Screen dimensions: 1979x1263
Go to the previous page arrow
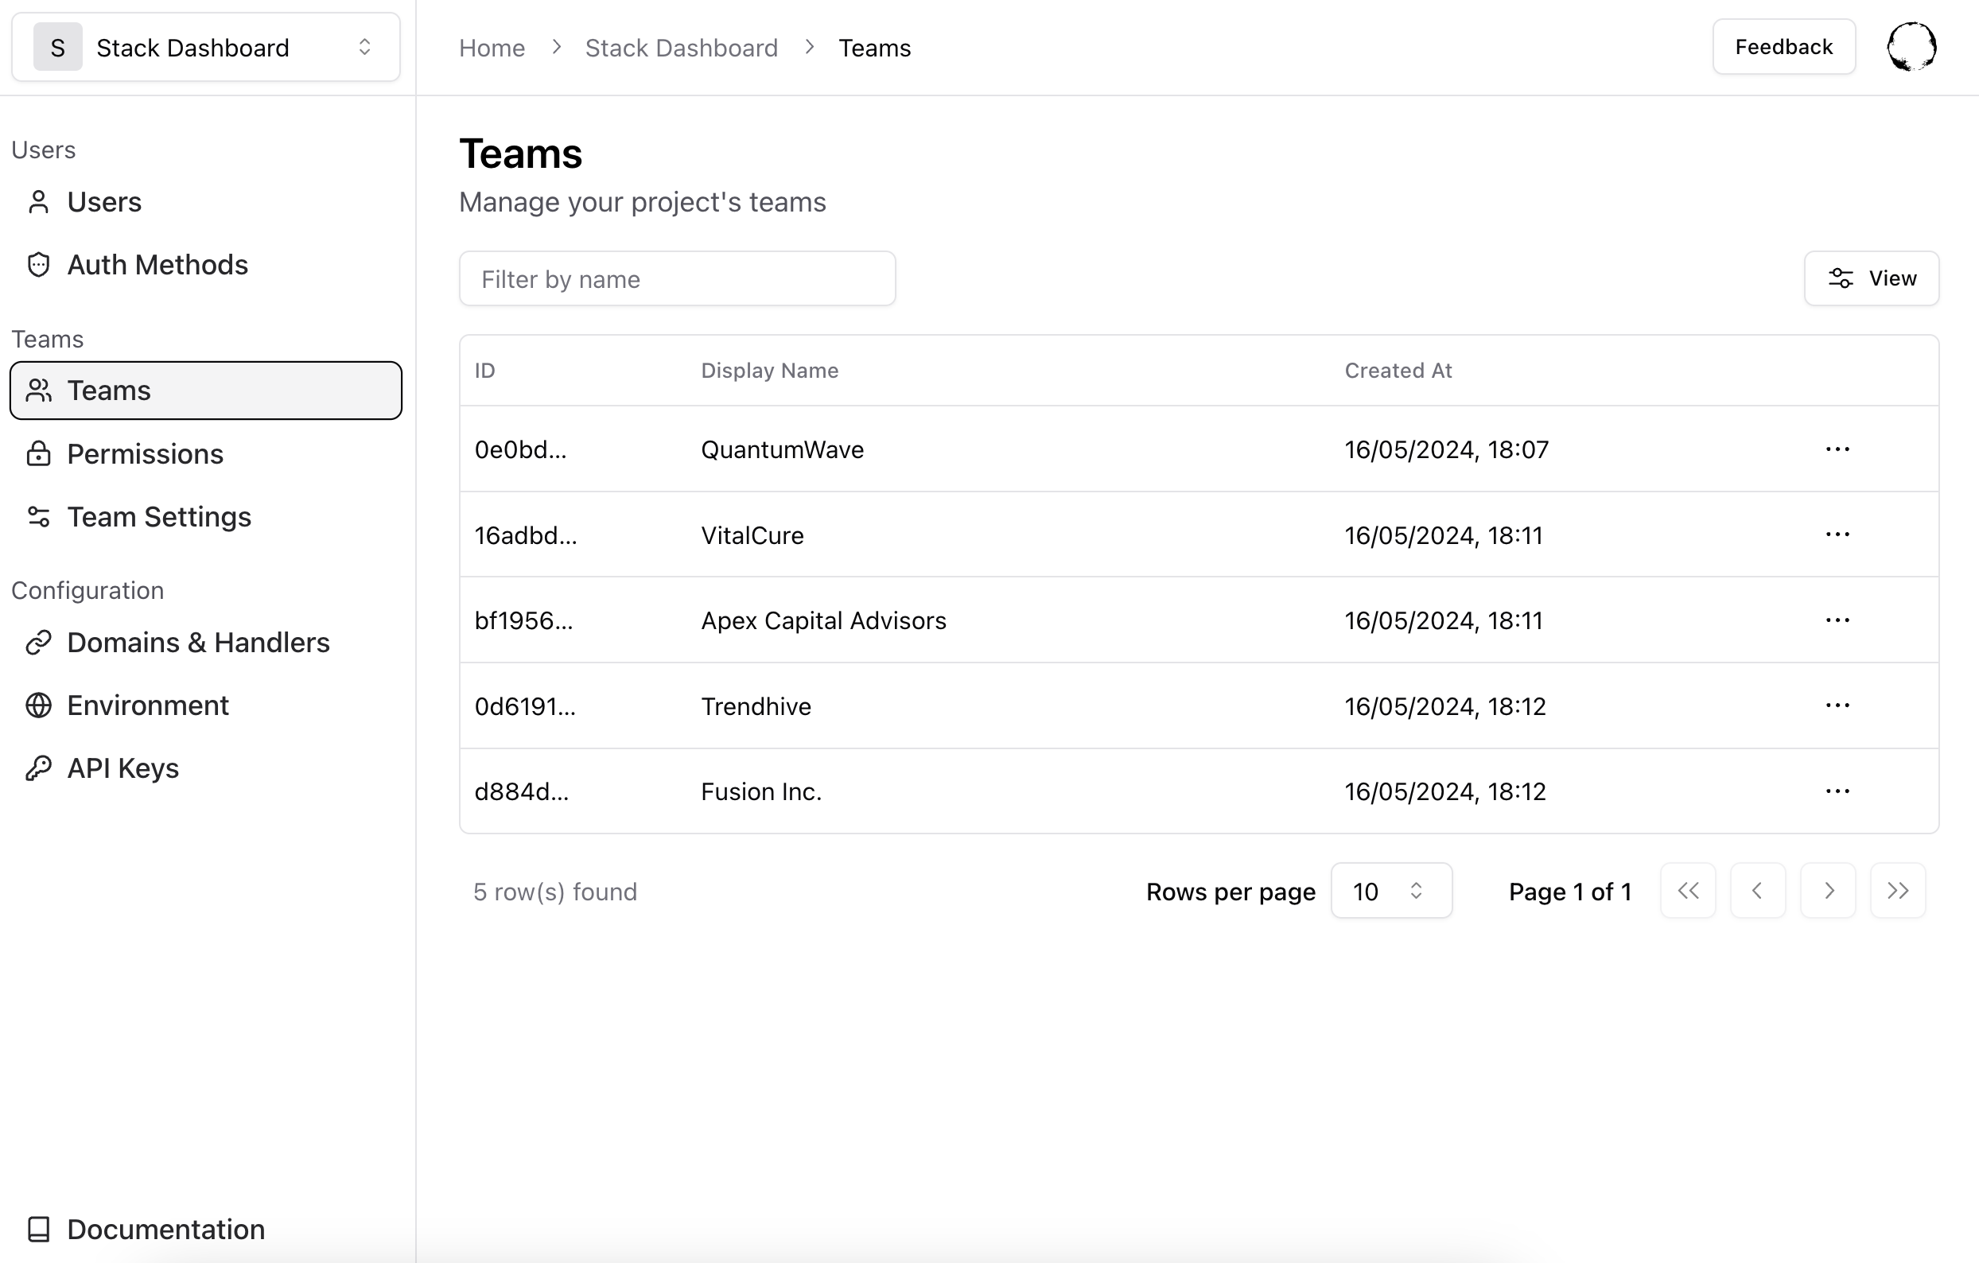(x=1757, y=891)
